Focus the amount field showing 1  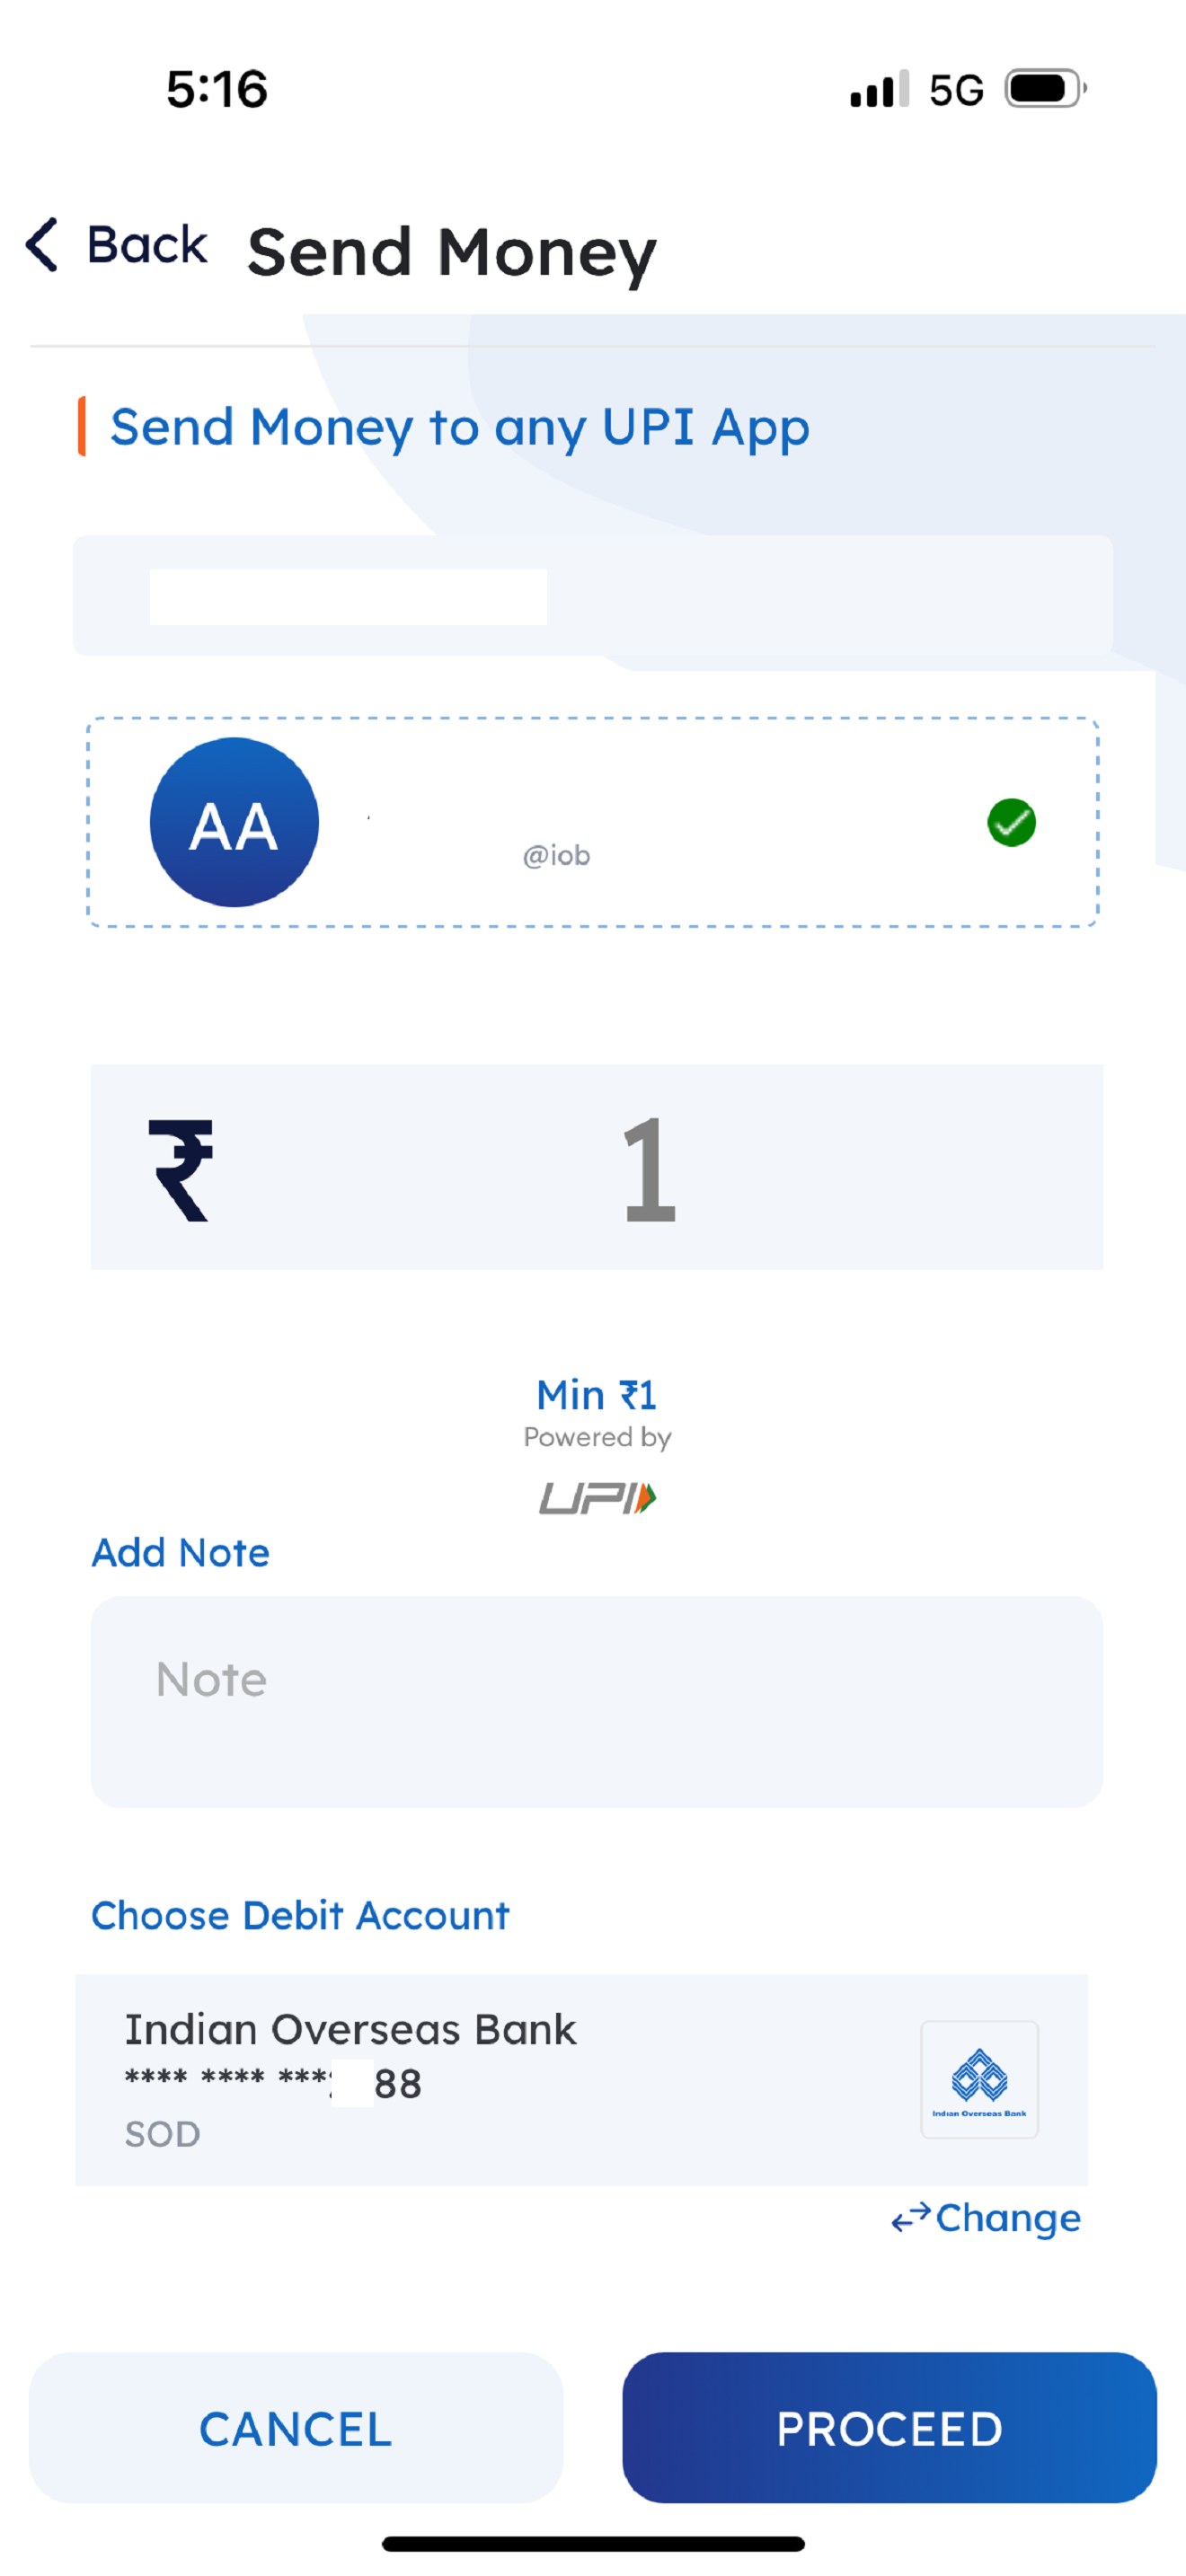coord(596,1167)
